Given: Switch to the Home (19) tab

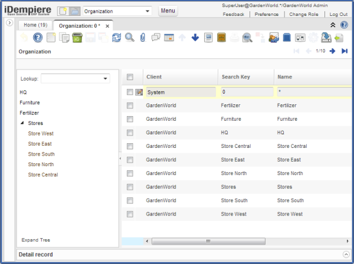Looking at the screenshot, I should (35, 25).
